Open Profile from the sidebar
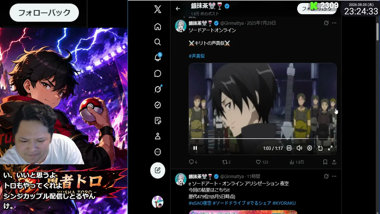Screen dimensions: 380x214 pyautogui.click(x=158, y=136)
